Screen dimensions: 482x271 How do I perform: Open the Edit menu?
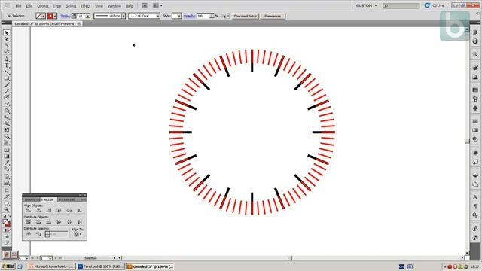pos(29,6)
